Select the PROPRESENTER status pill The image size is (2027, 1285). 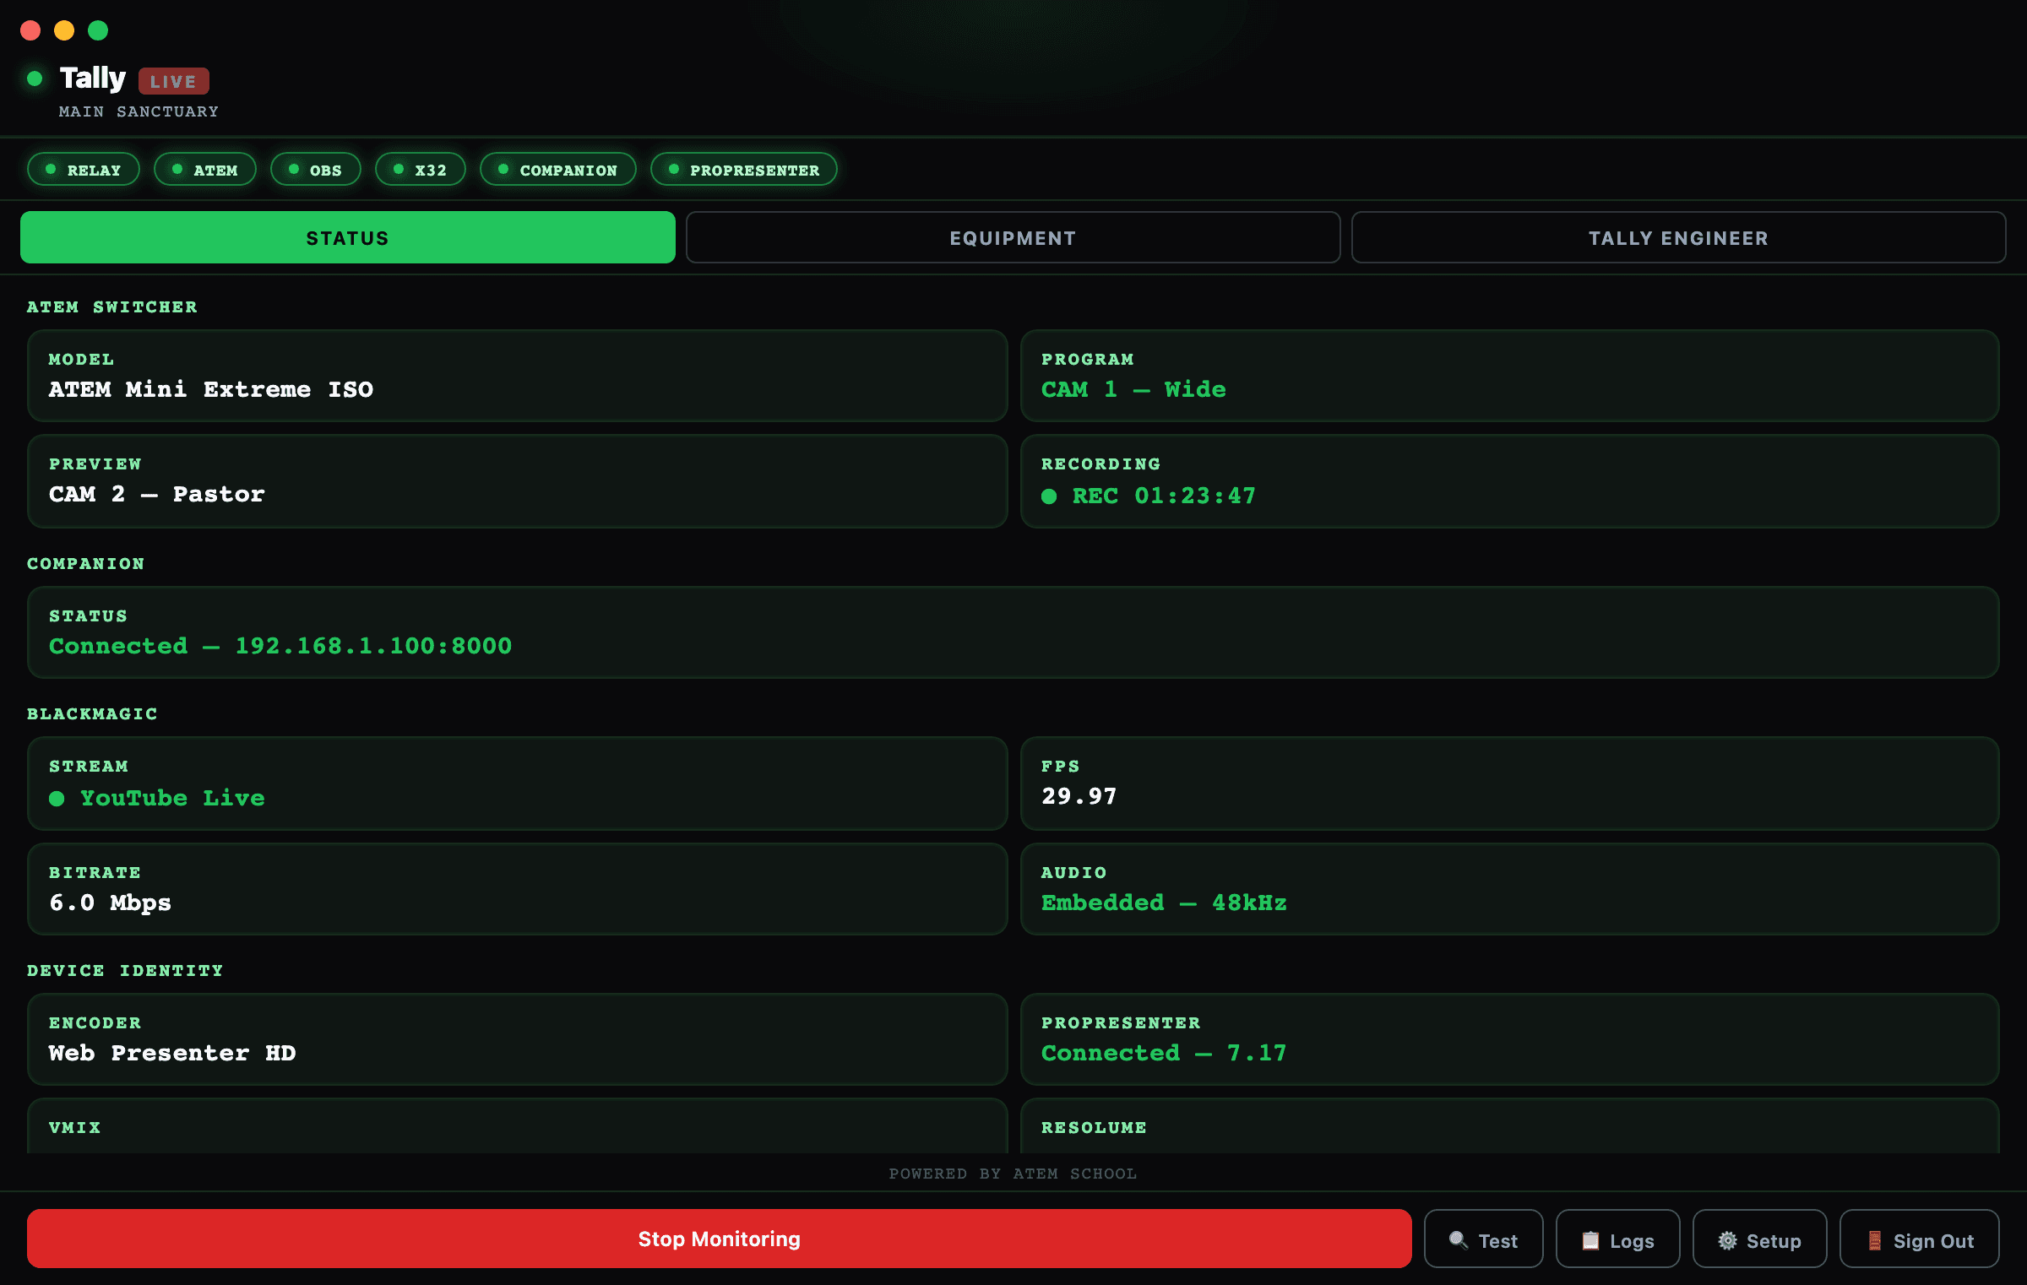(x=743, y=169)
